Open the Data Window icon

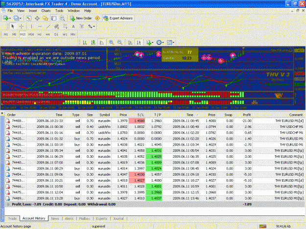(x=37, y=18)
